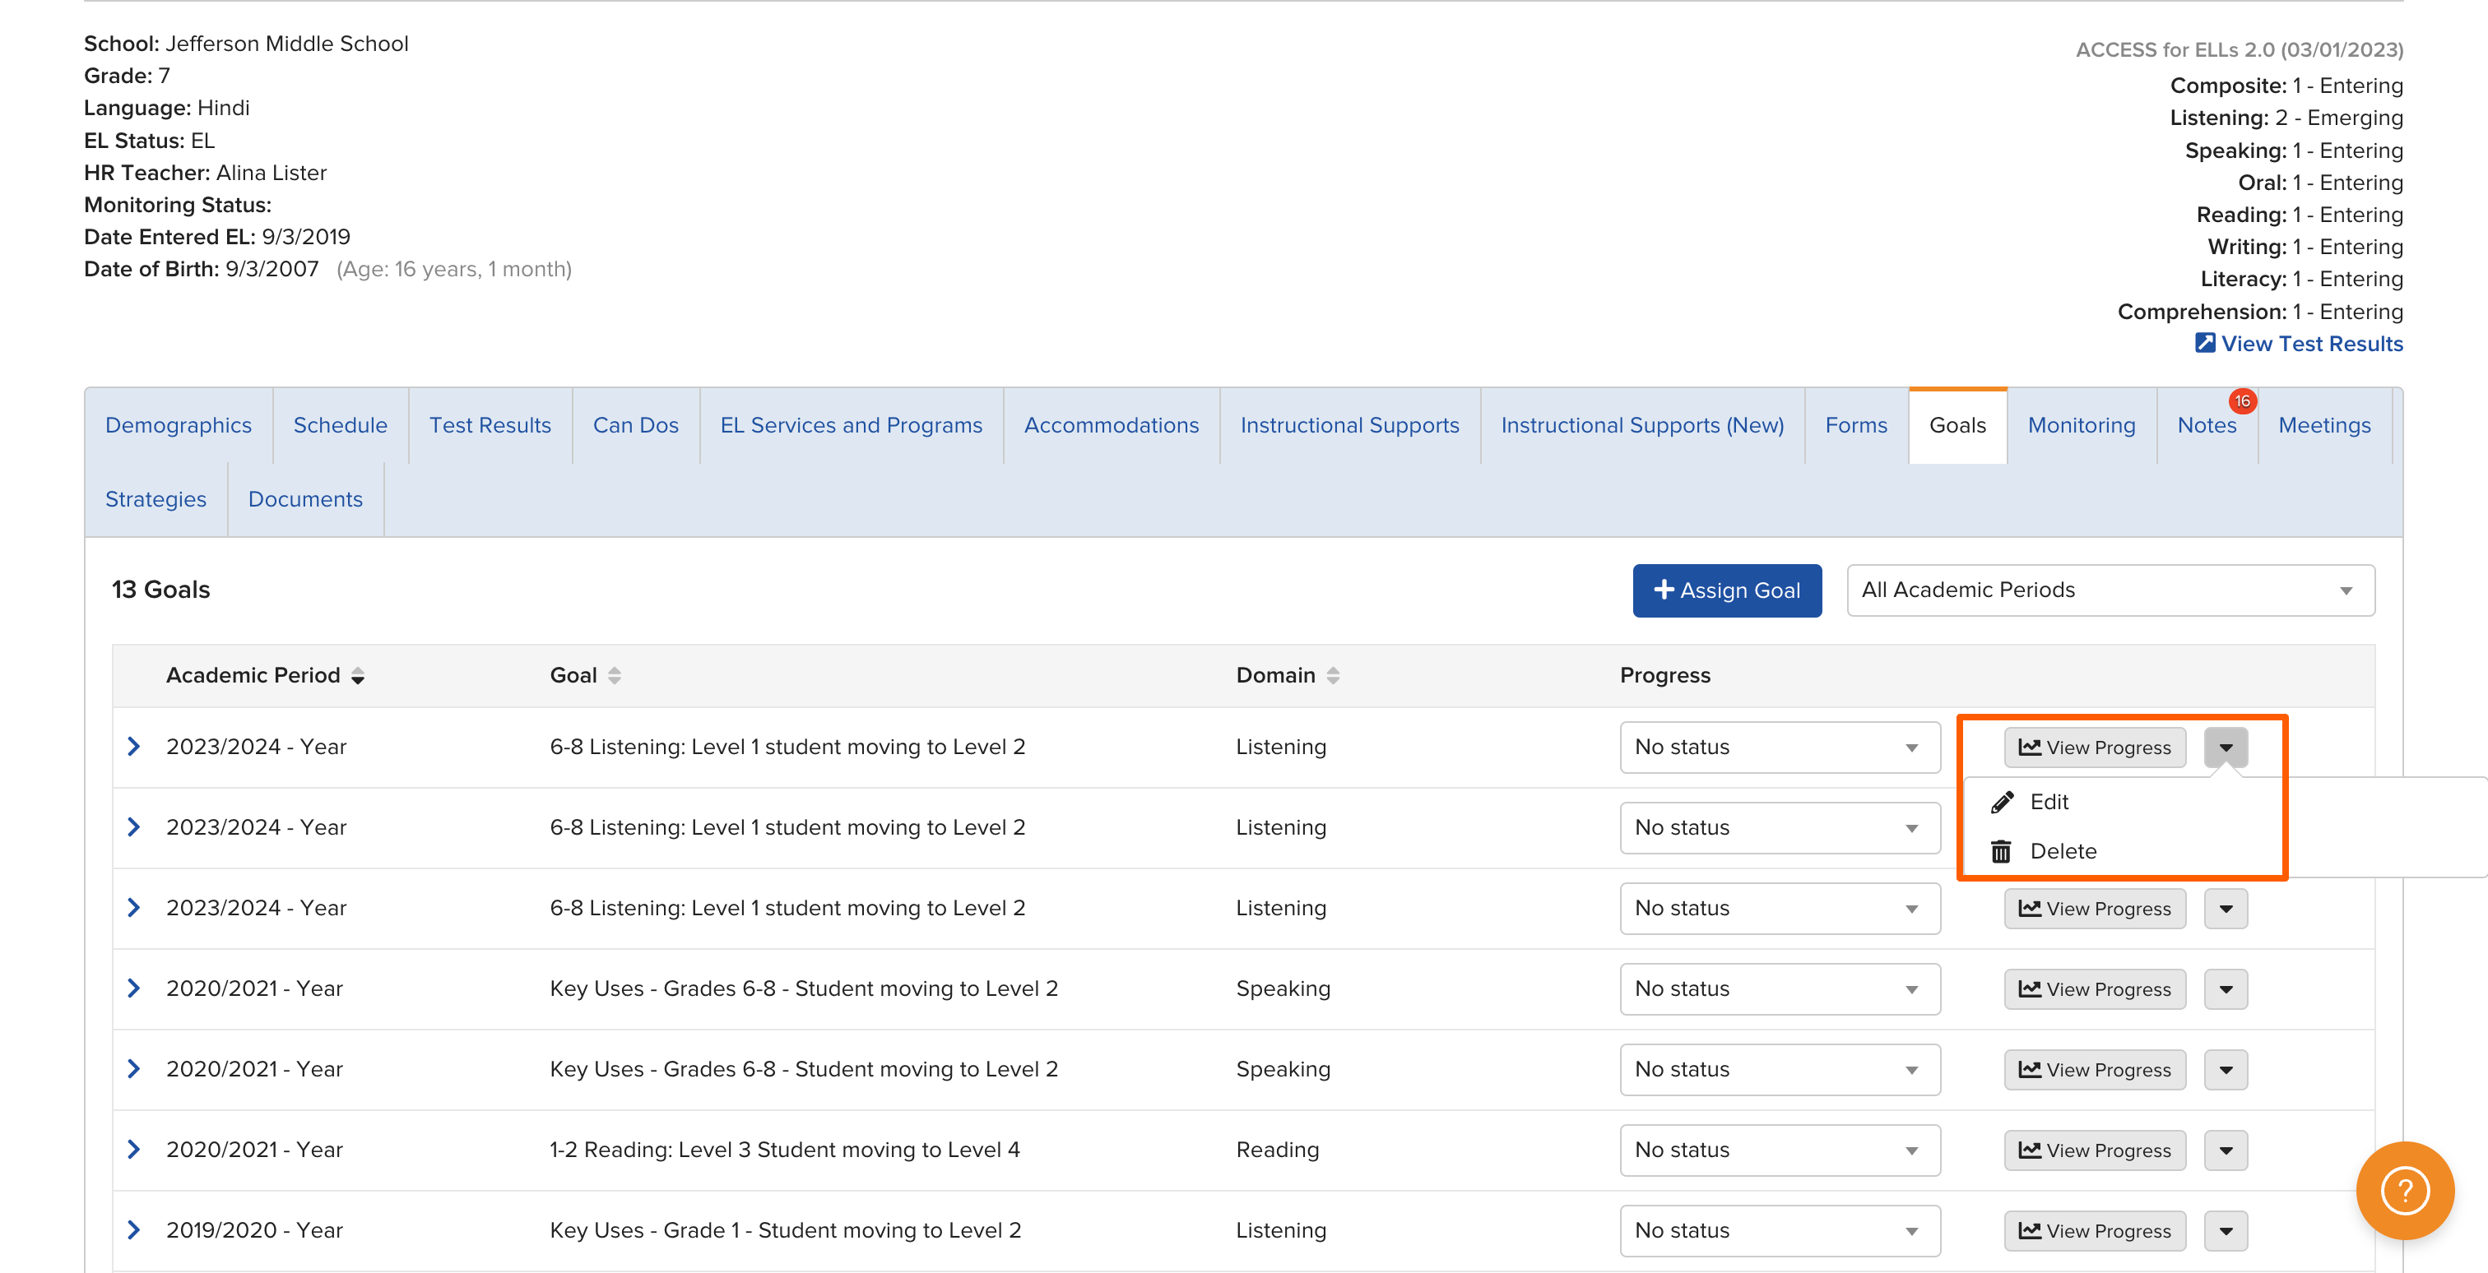Viewport: 2488px width, 1273px height.
Task: Open actions caret for the third 2023/2024 goal
Action: [x=2226, y=910]
